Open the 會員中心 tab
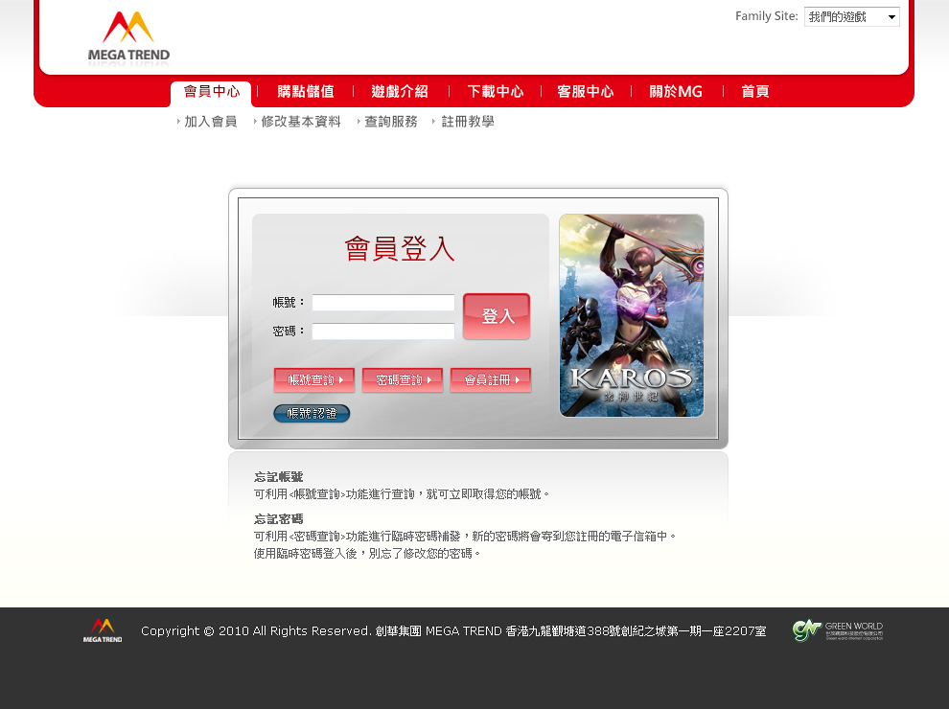This screenshot has width=949, height=709. tap(212, 91)
